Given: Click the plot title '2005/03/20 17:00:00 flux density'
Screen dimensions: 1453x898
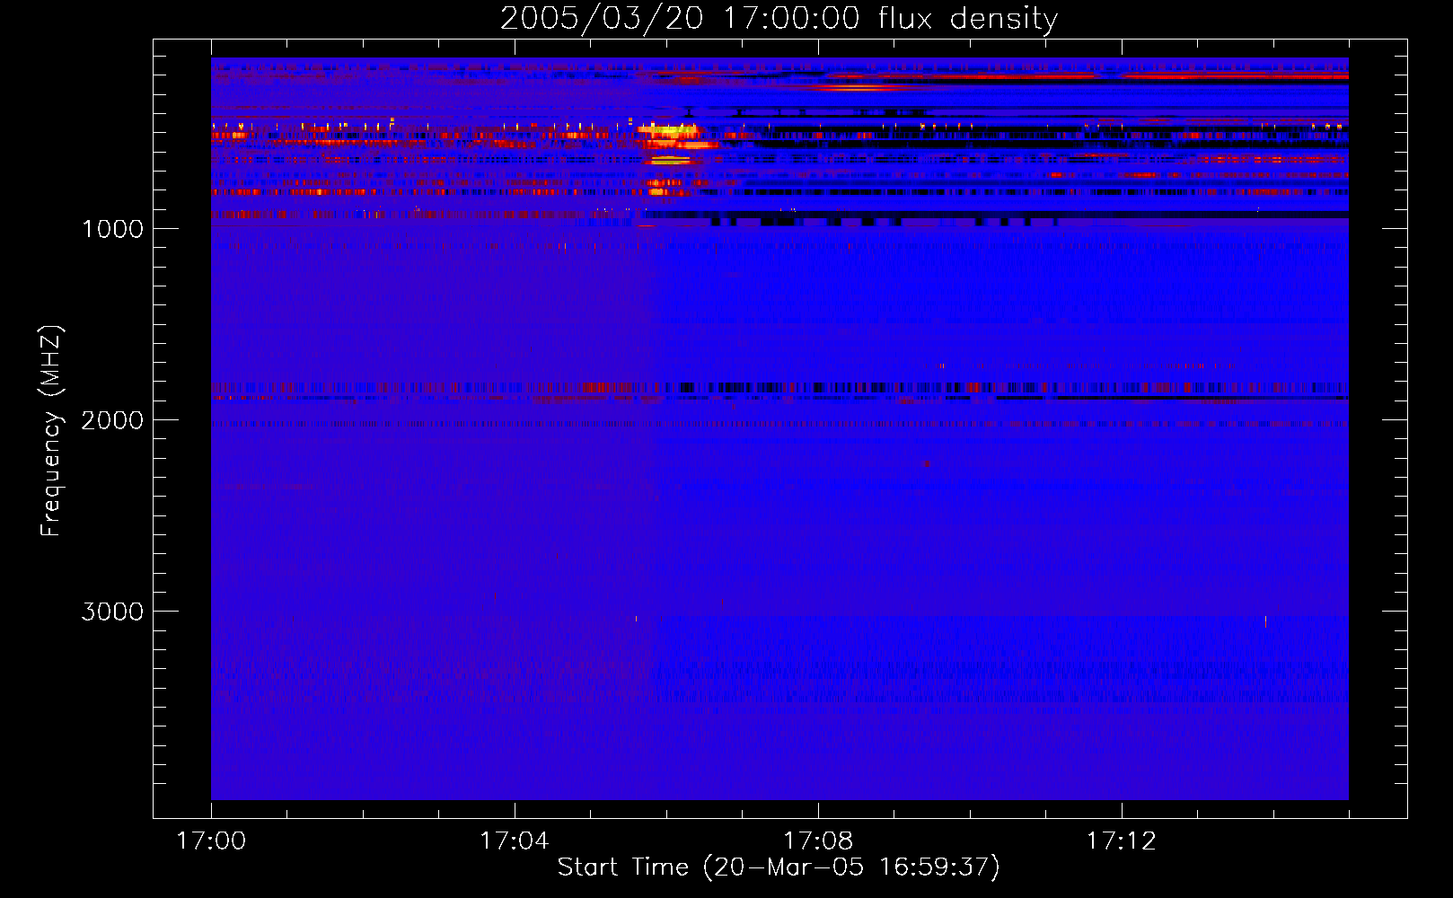Looking at the screenshot, I should 779,18.
